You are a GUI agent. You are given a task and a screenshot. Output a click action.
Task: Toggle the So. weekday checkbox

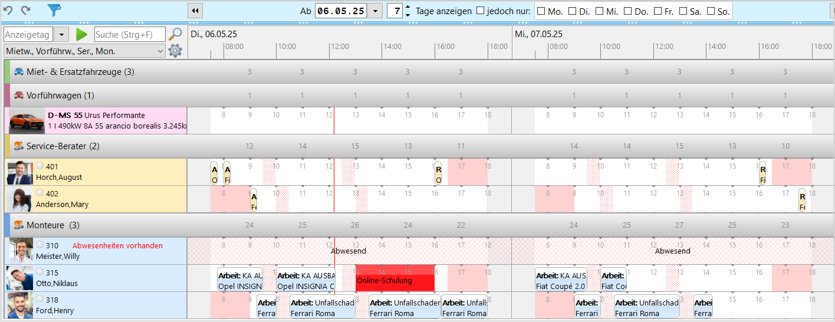coord(711,11)
